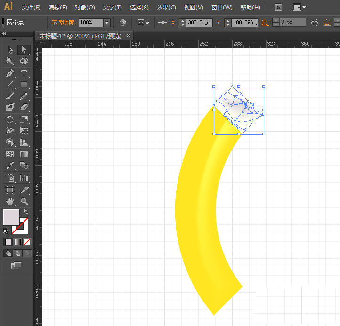Screen dimensions: 340x326
Task: Select the Magic Wand tool
Action: (10, 61)
